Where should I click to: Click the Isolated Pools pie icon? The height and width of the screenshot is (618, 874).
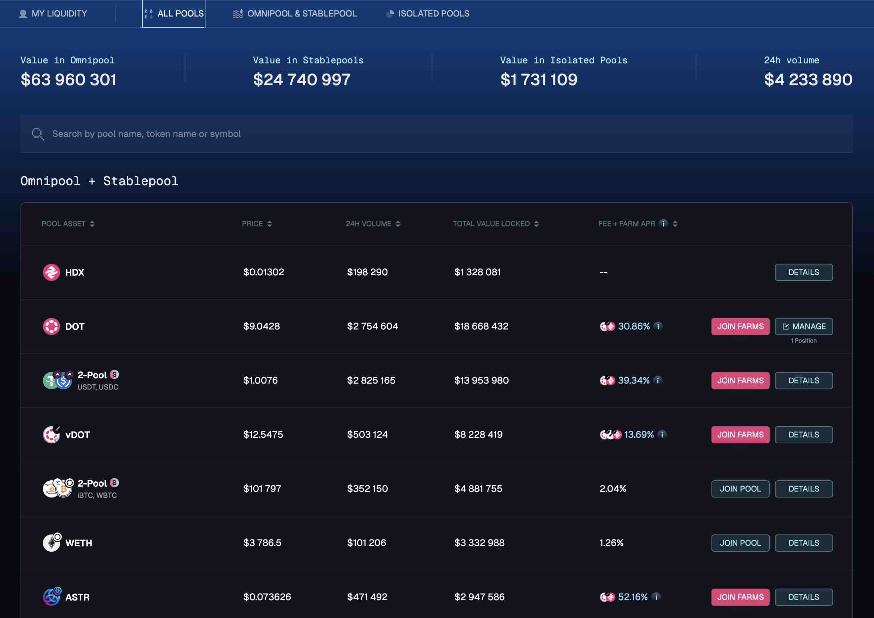[390, 14]
